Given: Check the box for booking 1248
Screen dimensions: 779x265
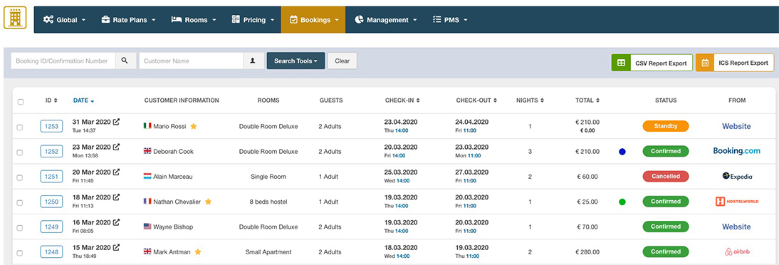Looking at the screenshot, I should (20, 253).
